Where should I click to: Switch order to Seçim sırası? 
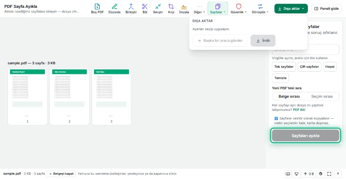tap(322, 96)
